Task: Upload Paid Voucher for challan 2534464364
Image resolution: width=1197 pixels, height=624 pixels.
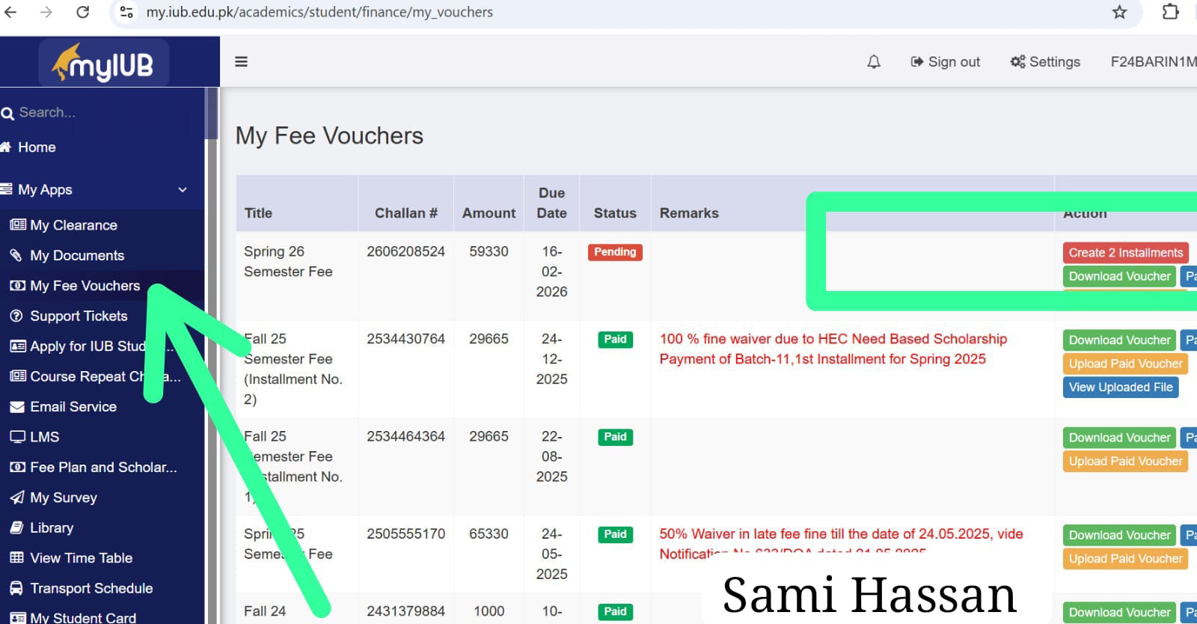Action: (1125, 462)
